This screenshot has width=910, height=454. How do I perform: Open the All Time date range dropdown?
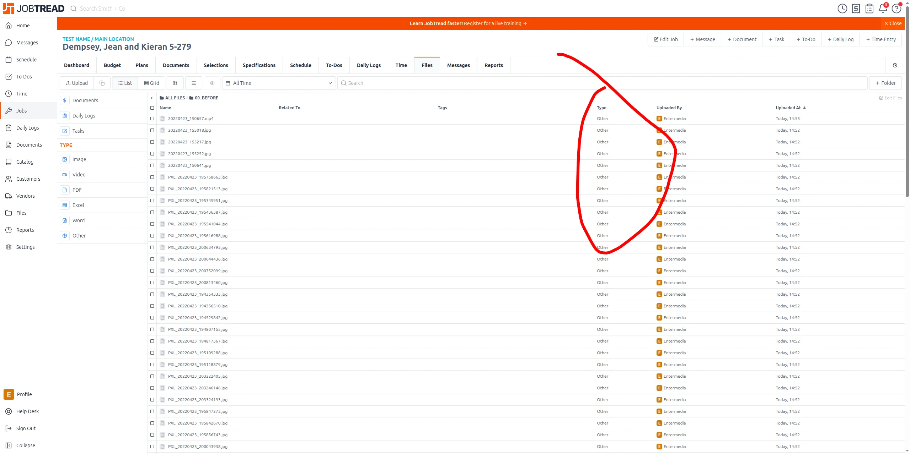coord(279,83)
